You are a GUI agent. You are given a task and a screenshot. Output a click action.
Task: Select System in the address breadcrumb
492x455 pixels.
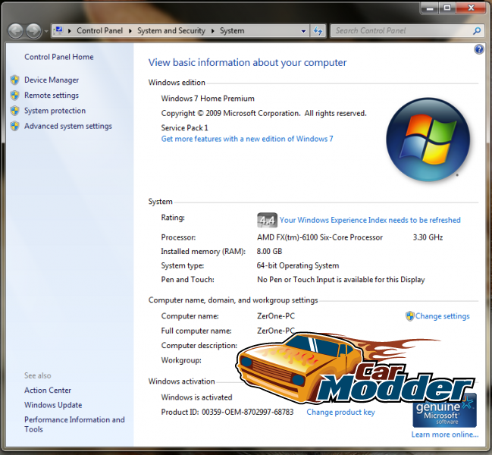click(x=232, y=31)
